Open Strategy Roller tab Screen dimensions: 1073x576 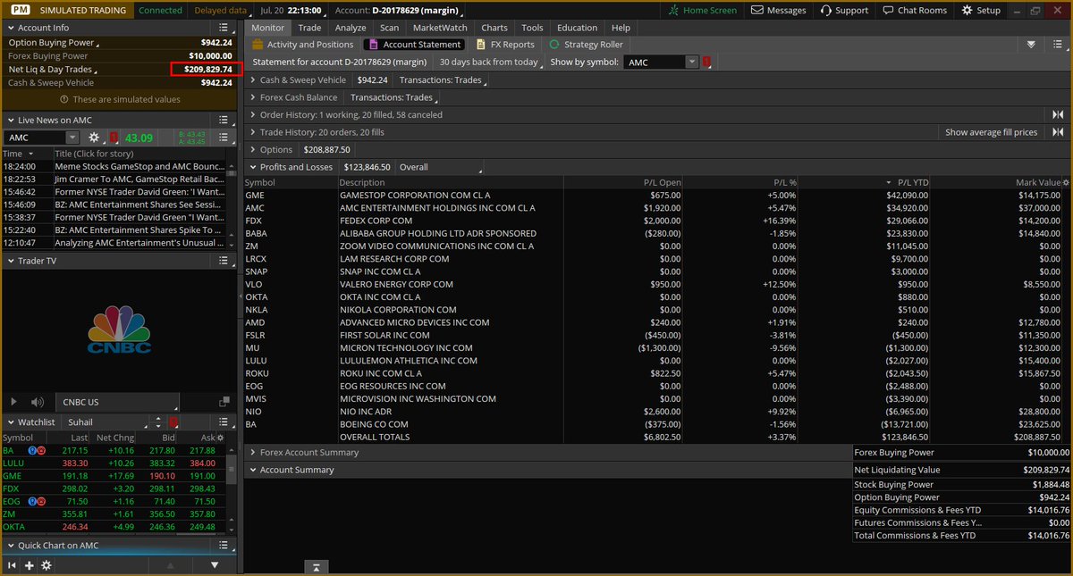[x=586, y=45]
